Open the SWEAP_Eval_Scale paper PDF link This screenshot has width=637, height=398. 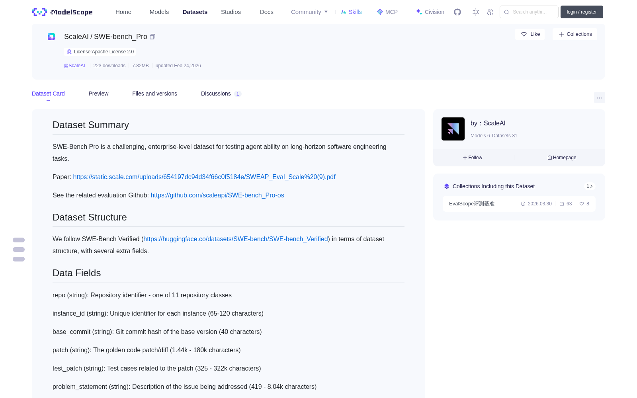[204, 177]
